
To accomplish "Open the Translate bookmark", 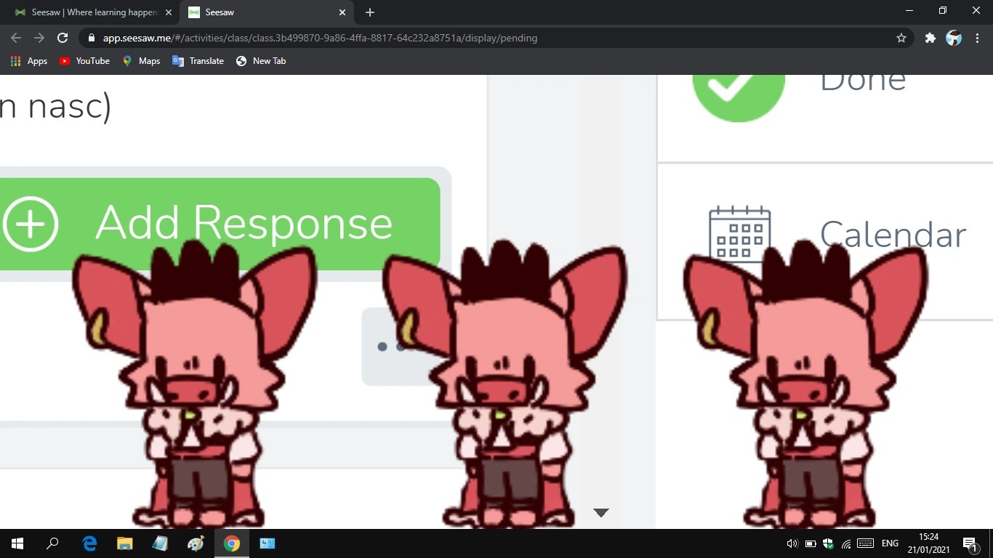I will coord(198,61).
